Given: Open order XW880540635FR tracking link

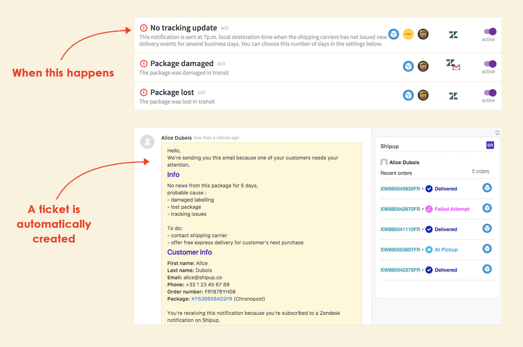Looking at the screenshot, I should tap(400, 189).
